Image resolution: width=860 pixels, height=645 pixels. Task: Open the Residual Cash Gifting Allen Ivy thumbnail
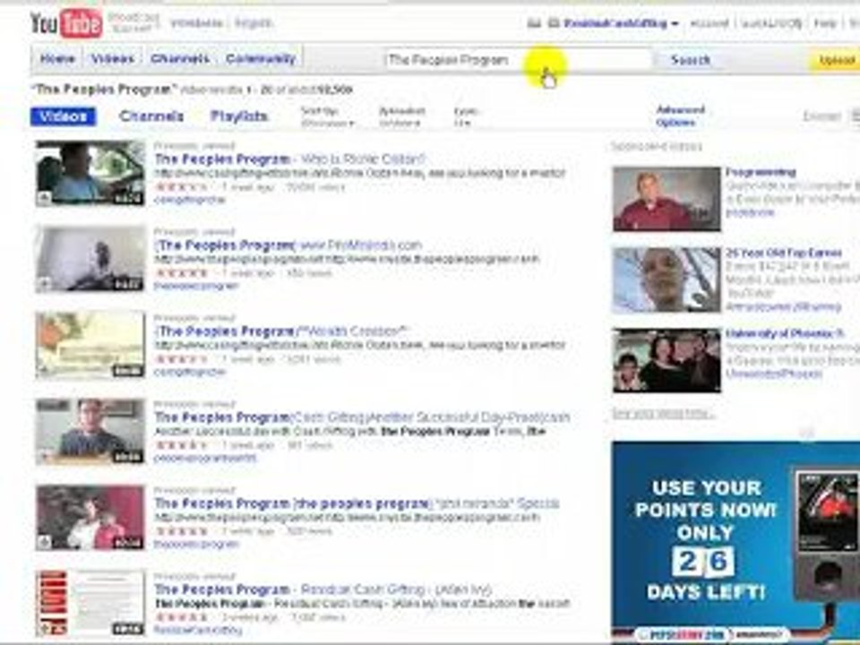(x=90, y=603)
